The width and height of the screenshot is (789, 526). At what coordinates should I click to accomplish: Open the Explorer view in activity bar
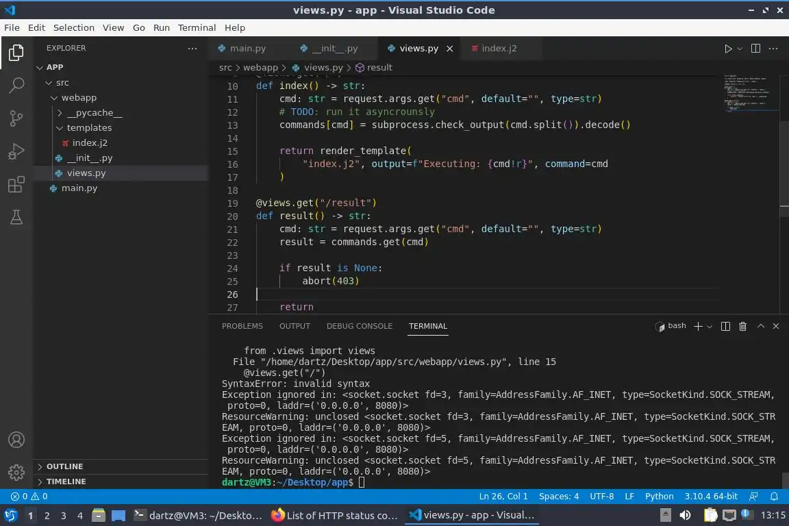coord(16,52)
